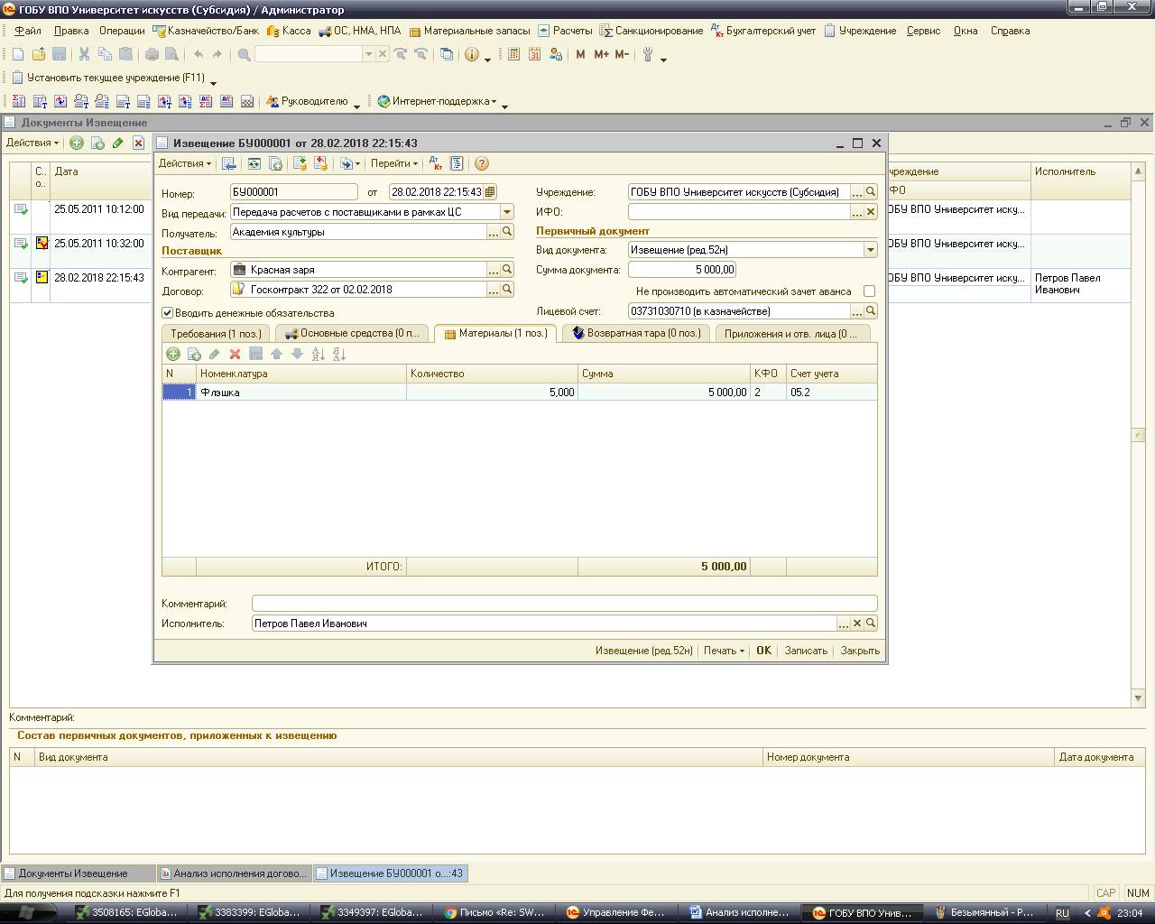The height and width of the screenshot is (924, 1155).
Task: Click the Open file folder icon
Action: pos(39,54)
